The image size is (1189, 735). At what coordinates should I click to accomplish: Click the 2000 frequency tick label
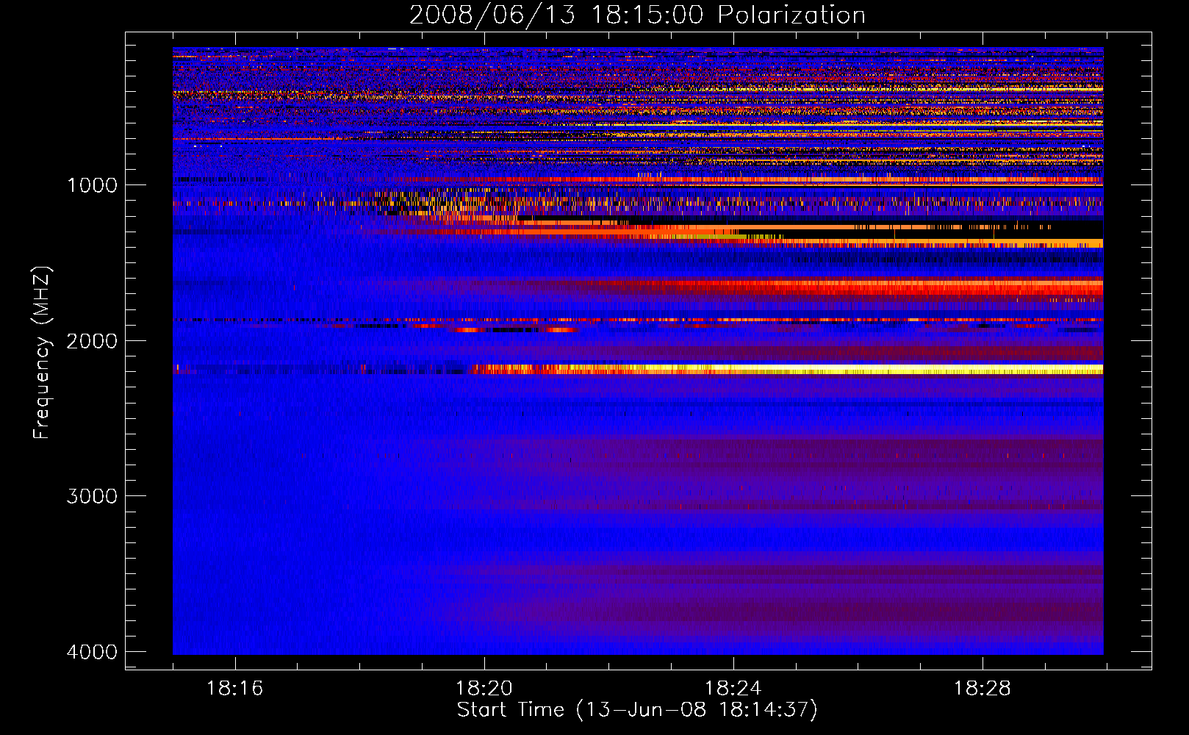[x=92, y=341]
